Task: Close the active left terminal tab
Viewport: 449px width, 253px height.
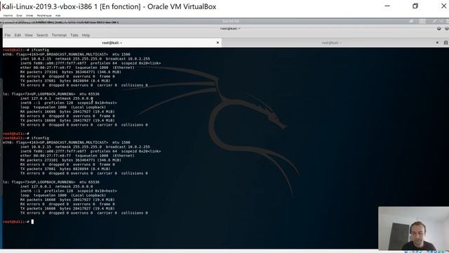Action: pos(217,43)
